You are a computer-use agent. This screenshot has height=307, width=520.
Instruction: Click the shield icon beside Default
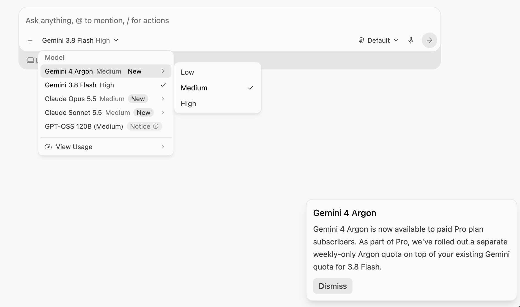point(361,40)
